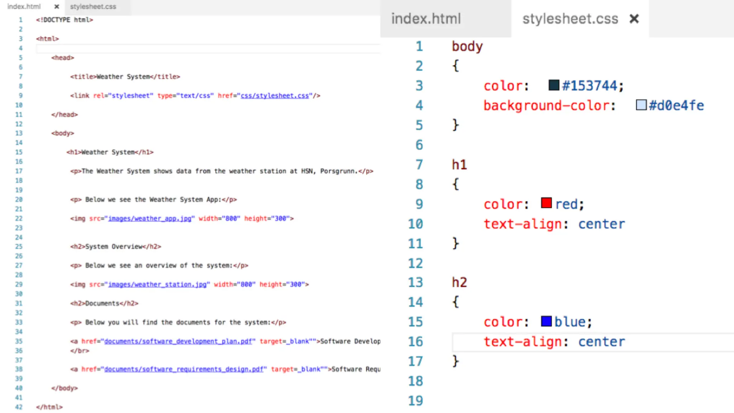Follow the images/weather_station.jpg source link

157,284
